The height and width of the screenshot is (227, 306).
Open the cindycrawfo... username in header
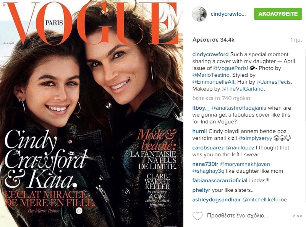(228, 14)
